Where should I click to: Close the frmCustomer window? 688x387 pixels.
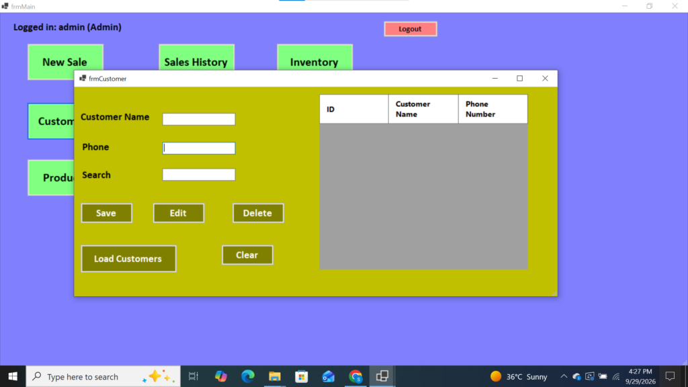tap(545, 78)
